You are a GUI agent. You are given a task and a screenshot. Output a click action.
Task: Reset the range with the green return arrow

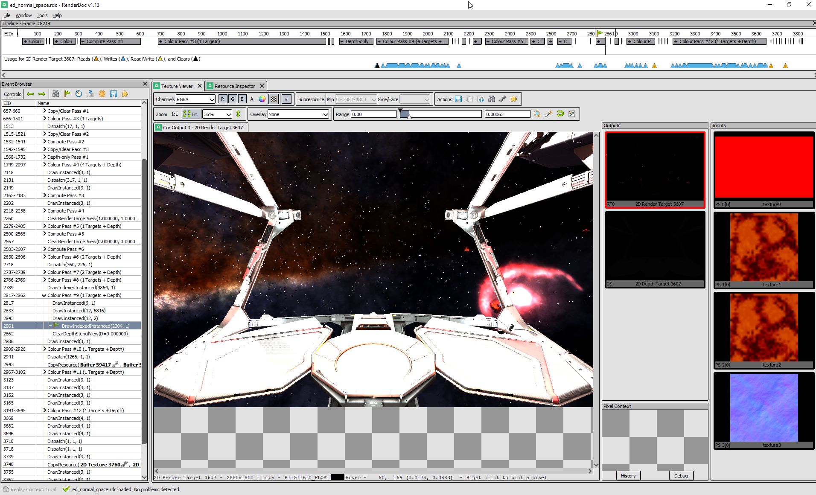tap(560, 114)
